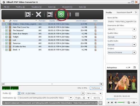Screen dimensions: 140x106
Task: Click the log icon in status bar
Action: tap(101, 103)
